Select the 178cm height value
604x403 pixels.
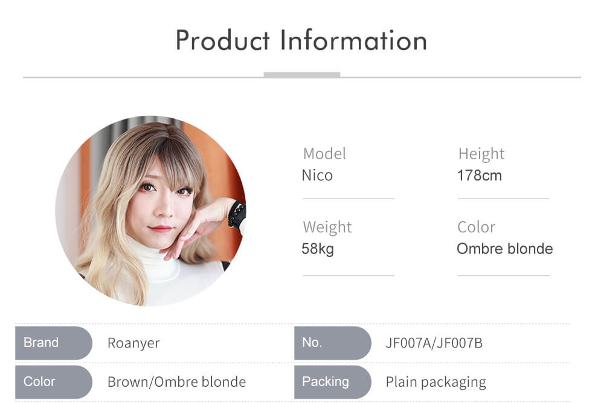(480, 176)
